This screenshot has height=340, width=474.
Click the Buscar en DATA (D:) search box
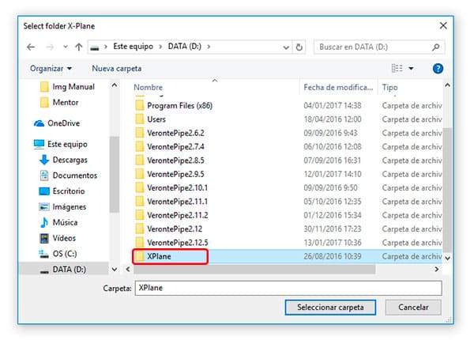tap(379, 47)
